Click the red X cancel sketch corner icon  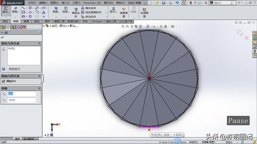(x=247, y=38)
